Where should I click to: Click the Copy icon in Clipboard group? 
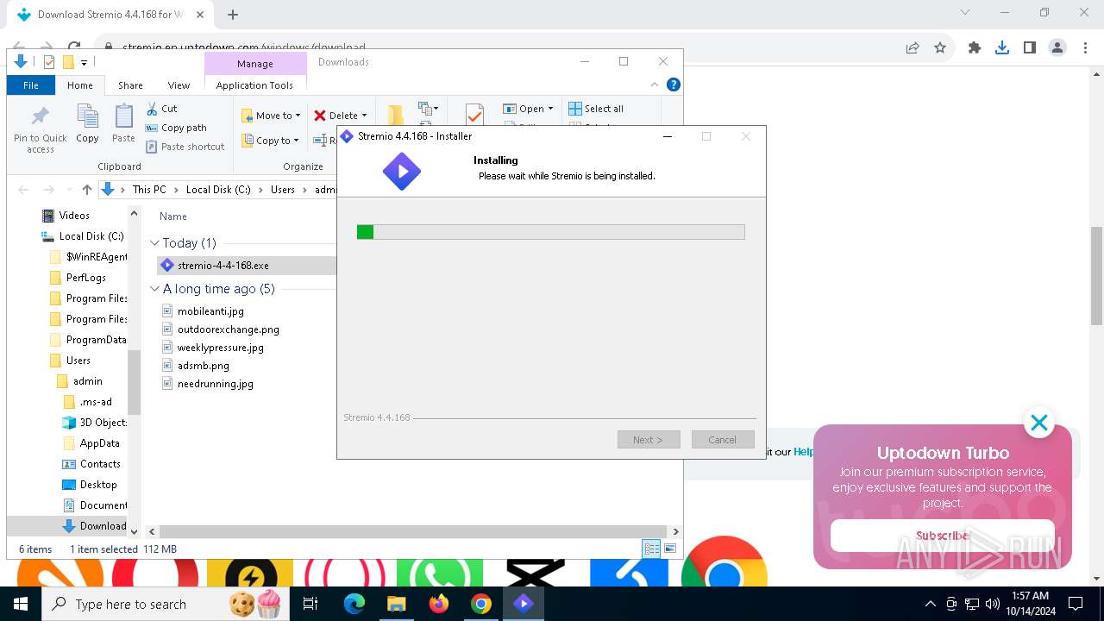[87, 123]
